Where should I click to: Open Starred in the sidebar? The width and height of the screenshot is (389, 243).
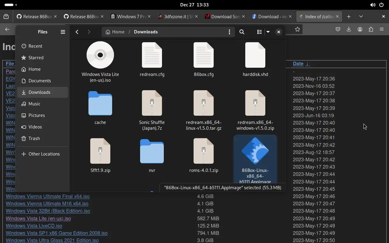pyautogui.click(x=43, y=58)
